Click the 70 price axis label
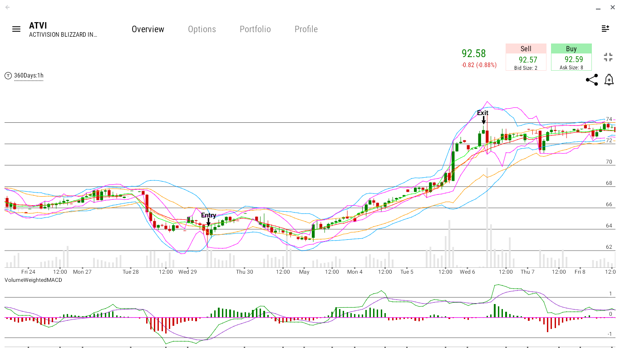620x348 pixels. click(609, 162)
